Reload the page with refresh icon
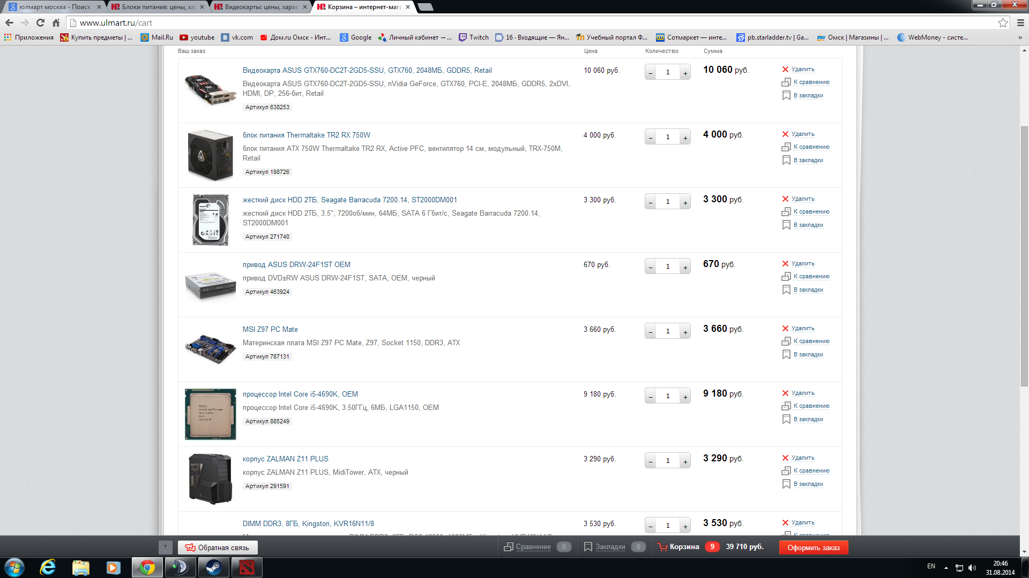1029x578 pixels. click(x=40, y=22)
